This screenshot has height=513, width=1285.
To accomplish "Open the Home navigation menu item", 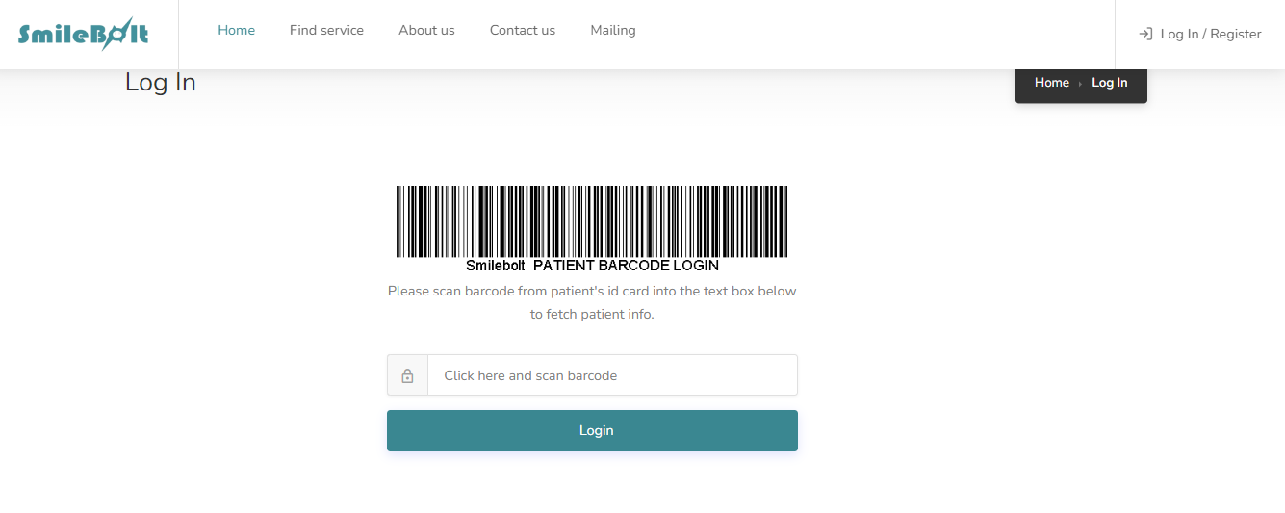I will coord(236,31).
